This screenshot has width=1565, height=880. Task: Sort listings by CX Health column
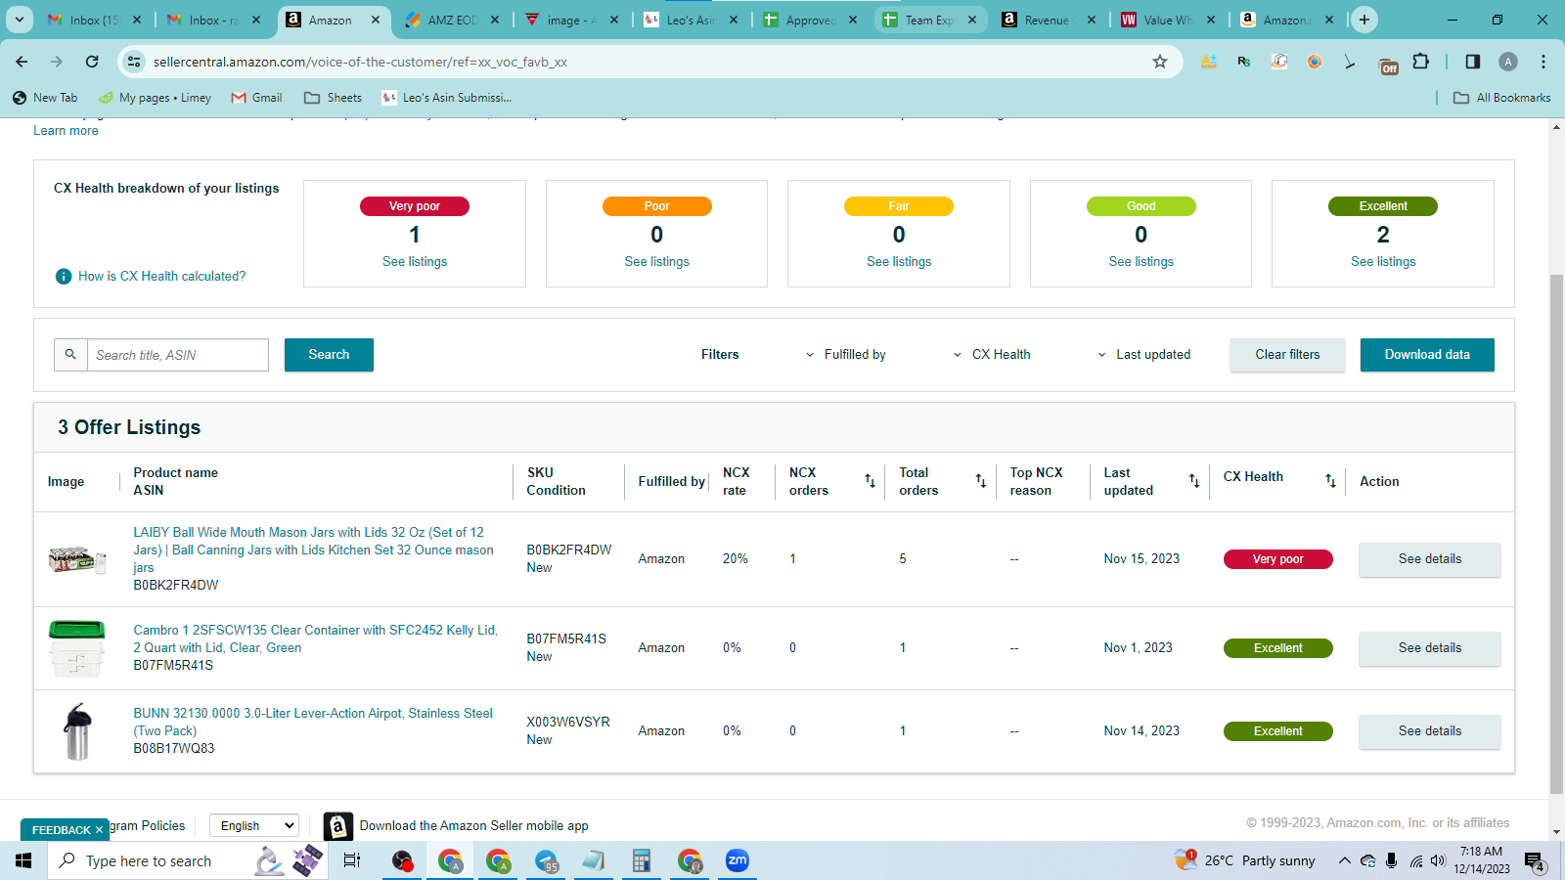pos(1330,481)
